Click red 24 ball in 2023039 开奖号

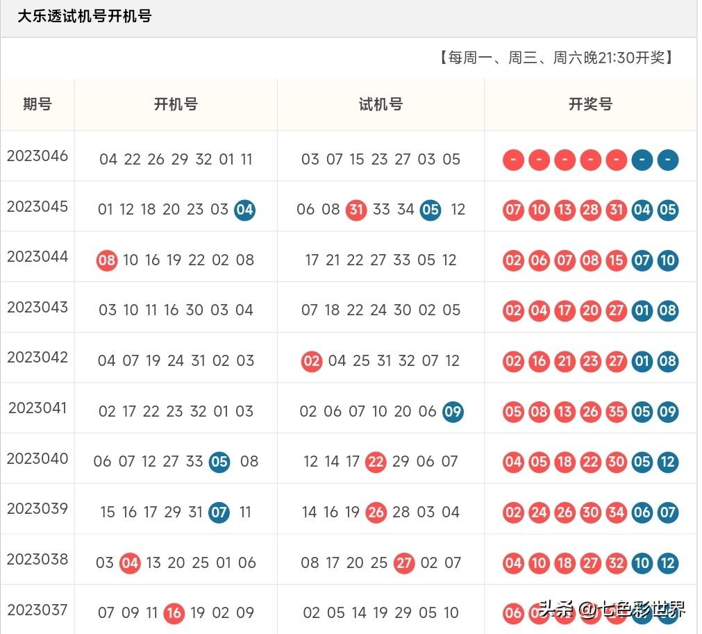click(539, 512)
